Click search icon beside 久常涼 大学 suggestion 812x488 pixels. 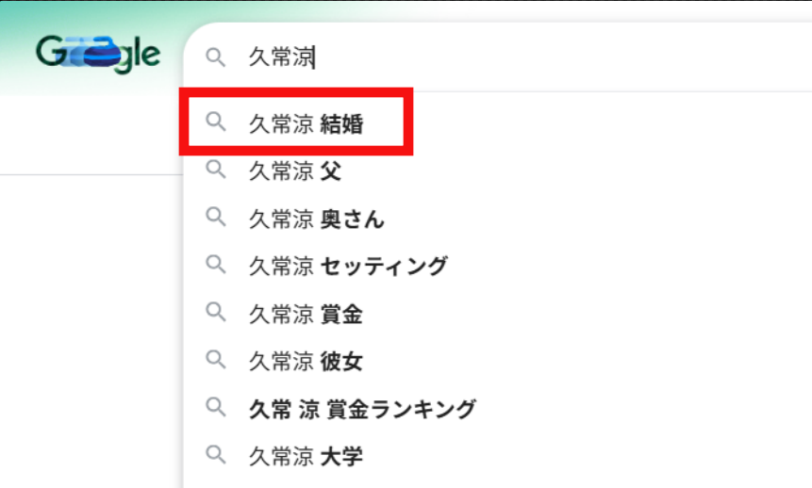coord(216,457)
